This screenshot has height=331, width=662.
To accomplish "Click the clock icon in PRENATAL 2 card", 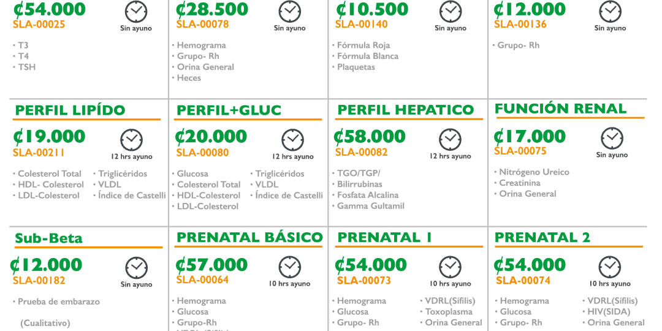I will 609,267.
